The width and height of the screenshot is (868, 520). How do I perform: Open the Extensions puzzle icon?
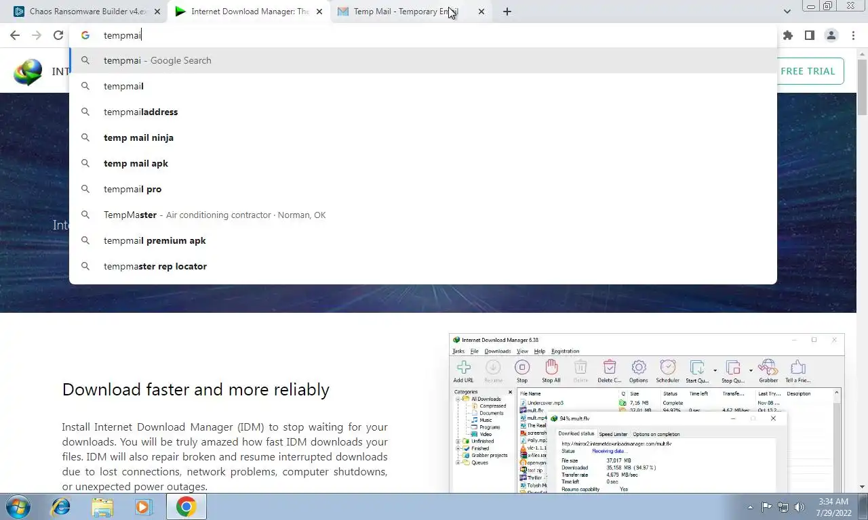pos(787,35)
